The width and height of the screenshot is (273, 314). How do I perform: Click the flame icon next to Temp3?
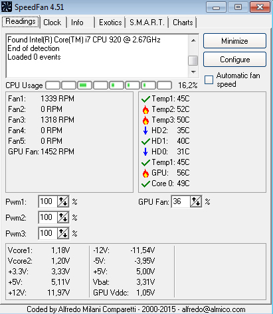[x=145, y=120]
